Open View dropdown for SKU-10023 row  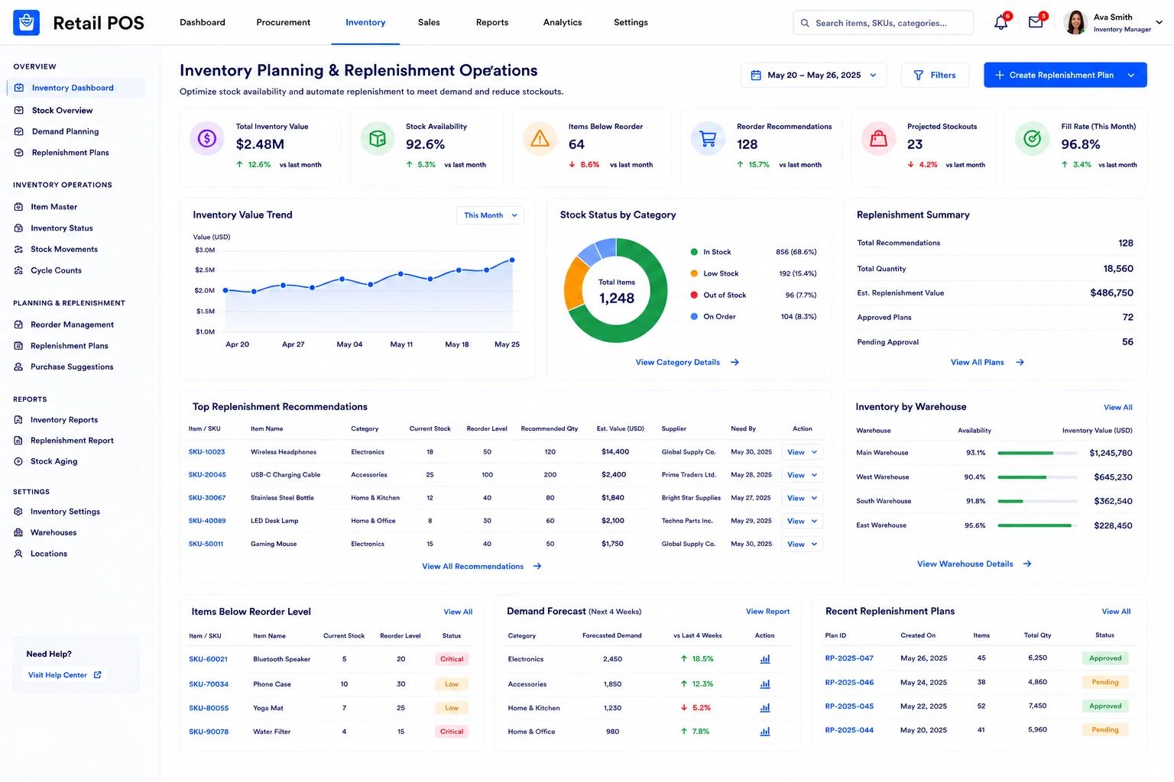(802, 452)
